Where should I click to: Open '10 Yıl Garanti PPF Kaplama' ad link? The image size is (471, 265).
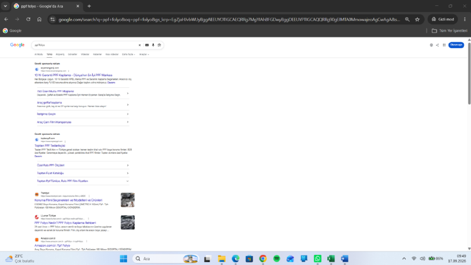pos(73,75)
